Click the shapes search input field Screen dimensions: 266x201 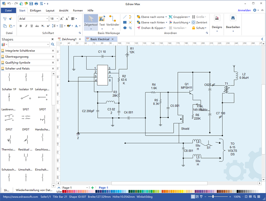coord(29,45)
